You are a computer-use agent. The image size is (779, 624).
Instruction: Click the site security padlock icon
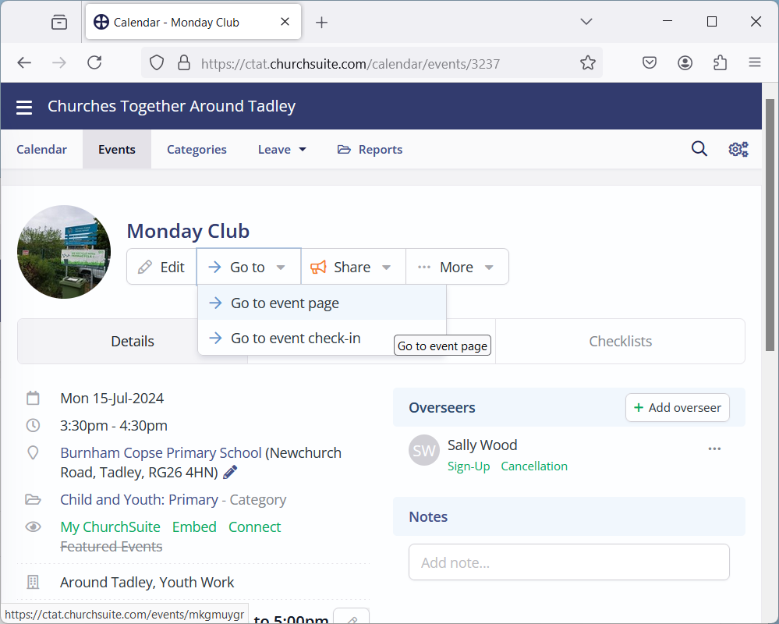(184, 62)
